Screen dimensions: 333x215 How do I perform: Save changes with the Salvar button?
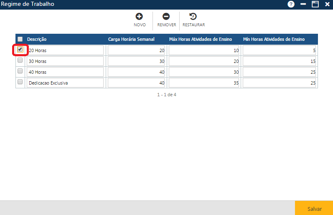point(314,208)
